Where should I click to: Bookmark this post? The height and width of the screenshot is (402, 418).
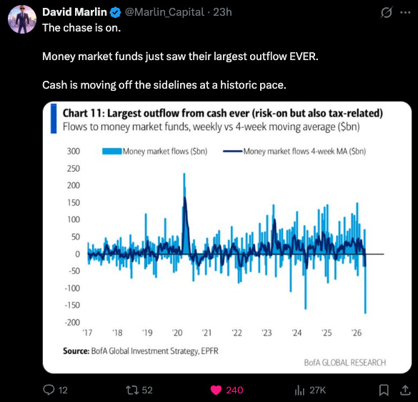(384, 390)
